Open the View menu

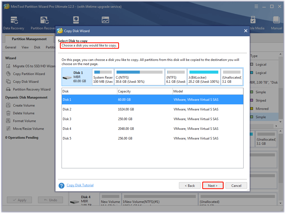click(x=25, y=47)
